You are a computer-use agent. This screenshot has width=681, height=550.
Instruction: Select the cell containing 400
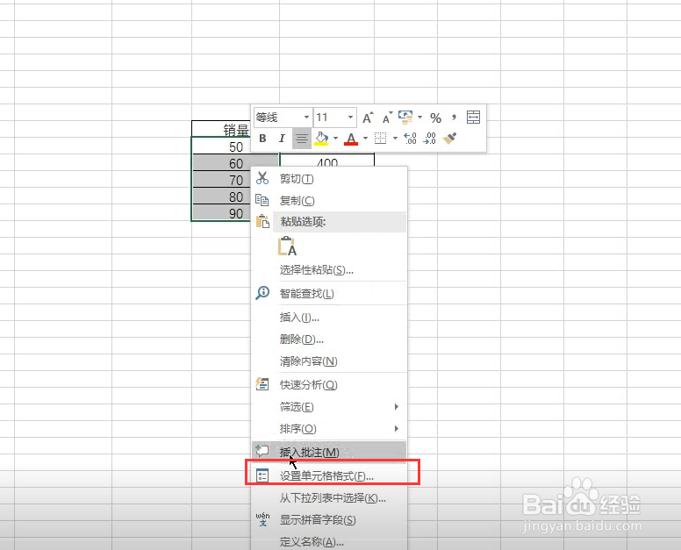click(327, 161)
